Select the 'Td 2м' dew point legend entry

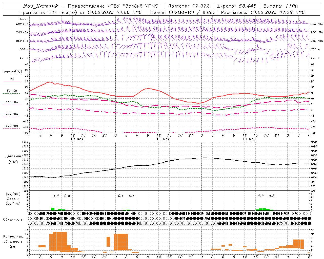point(12,91)
